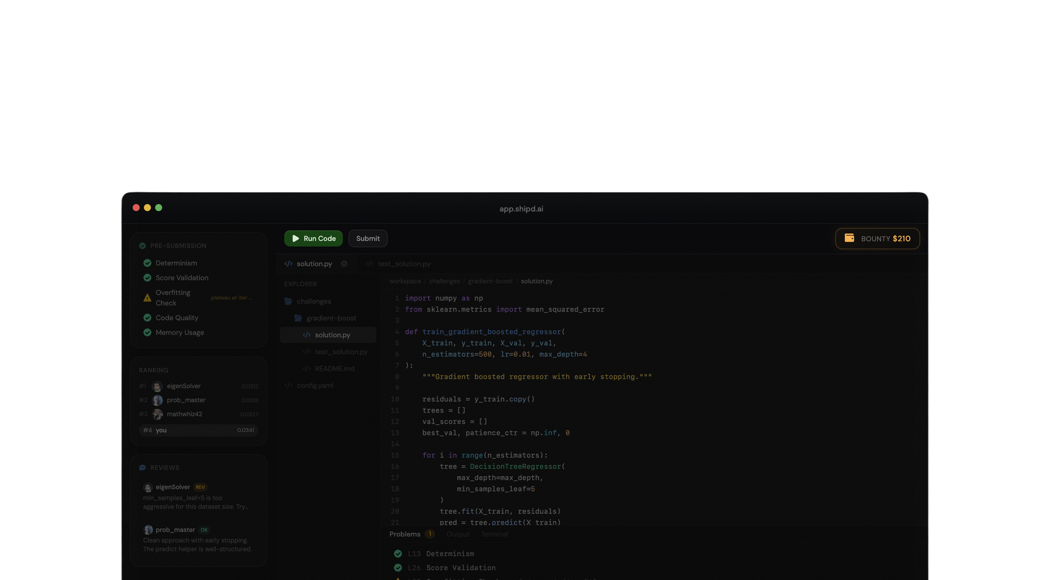Click the Reviews chat bubble icon
Image resolution: width=1050 pixels, height=580 pixels.
tap(142, 467)
